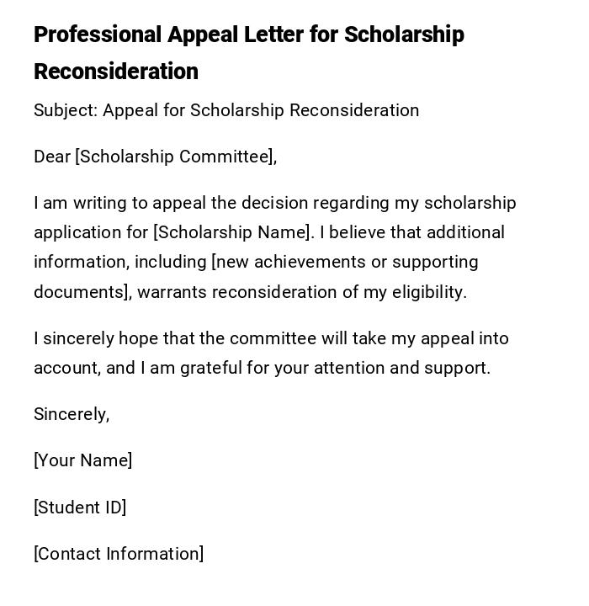This screenshot has height=606, width=589.
Task: Select the [Student ID] placeholder
Action: point(80,508)
